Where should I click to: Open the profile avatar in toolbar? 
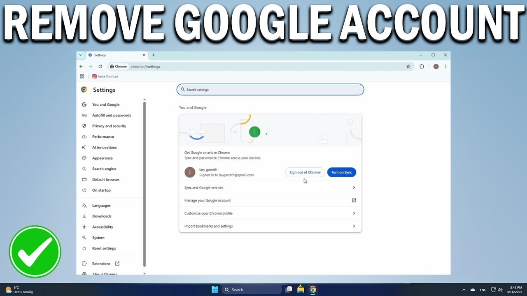[x=436, y=67]
